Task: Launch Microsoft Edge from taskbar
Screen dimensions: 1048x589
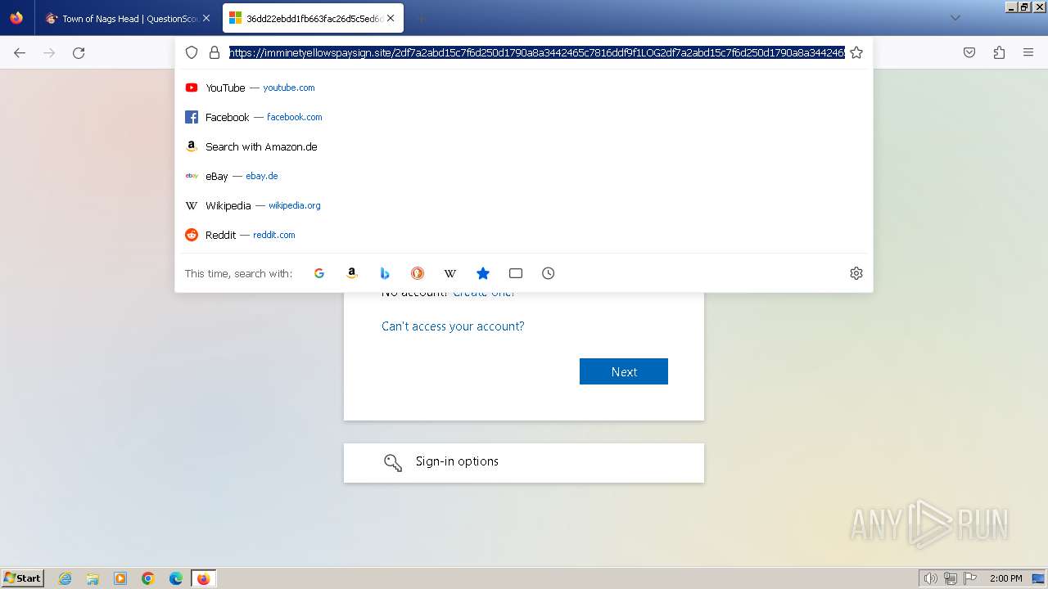Action: [x=176, y=578]
